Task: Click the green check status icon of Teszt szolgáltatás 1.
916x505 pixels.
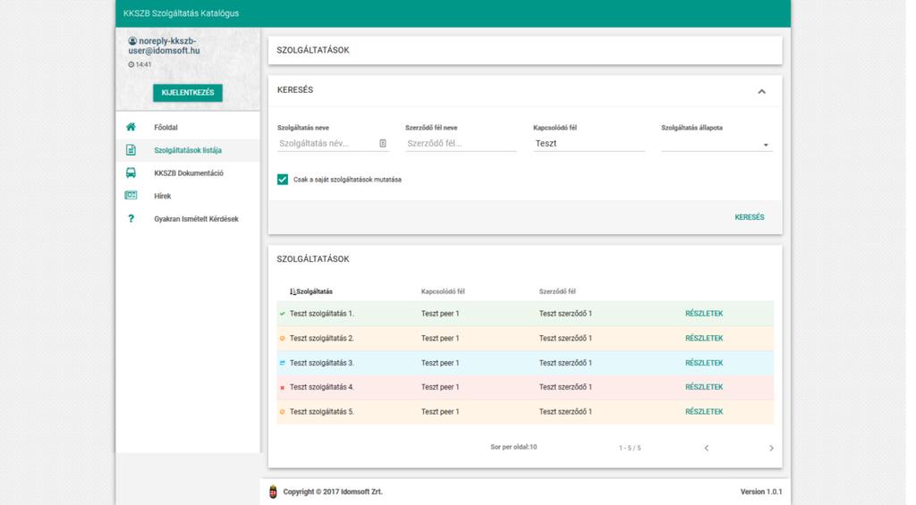Action: click(x=282, y=314)
